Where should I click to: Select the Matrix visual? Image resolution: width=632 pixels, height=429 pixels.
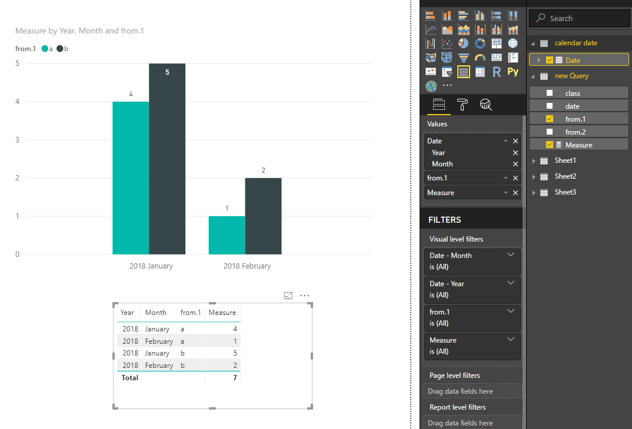(x=480, y=72)
